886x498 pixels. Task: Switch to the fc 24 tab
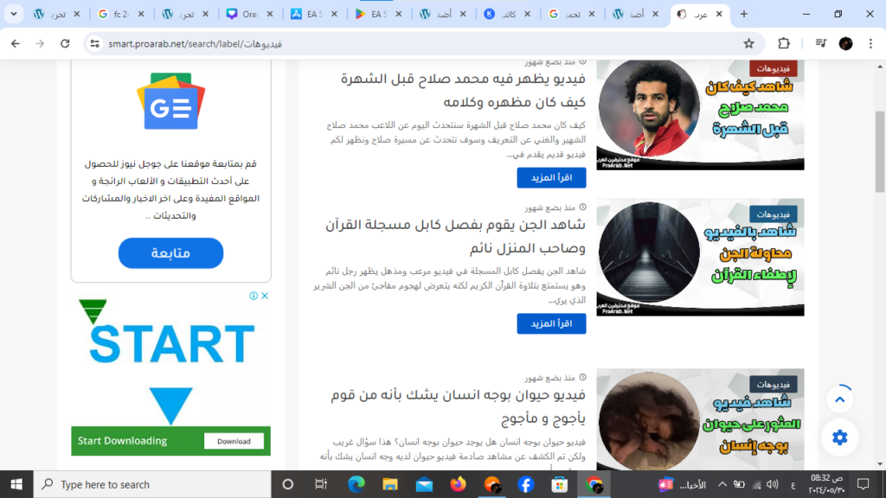[116, 15]
